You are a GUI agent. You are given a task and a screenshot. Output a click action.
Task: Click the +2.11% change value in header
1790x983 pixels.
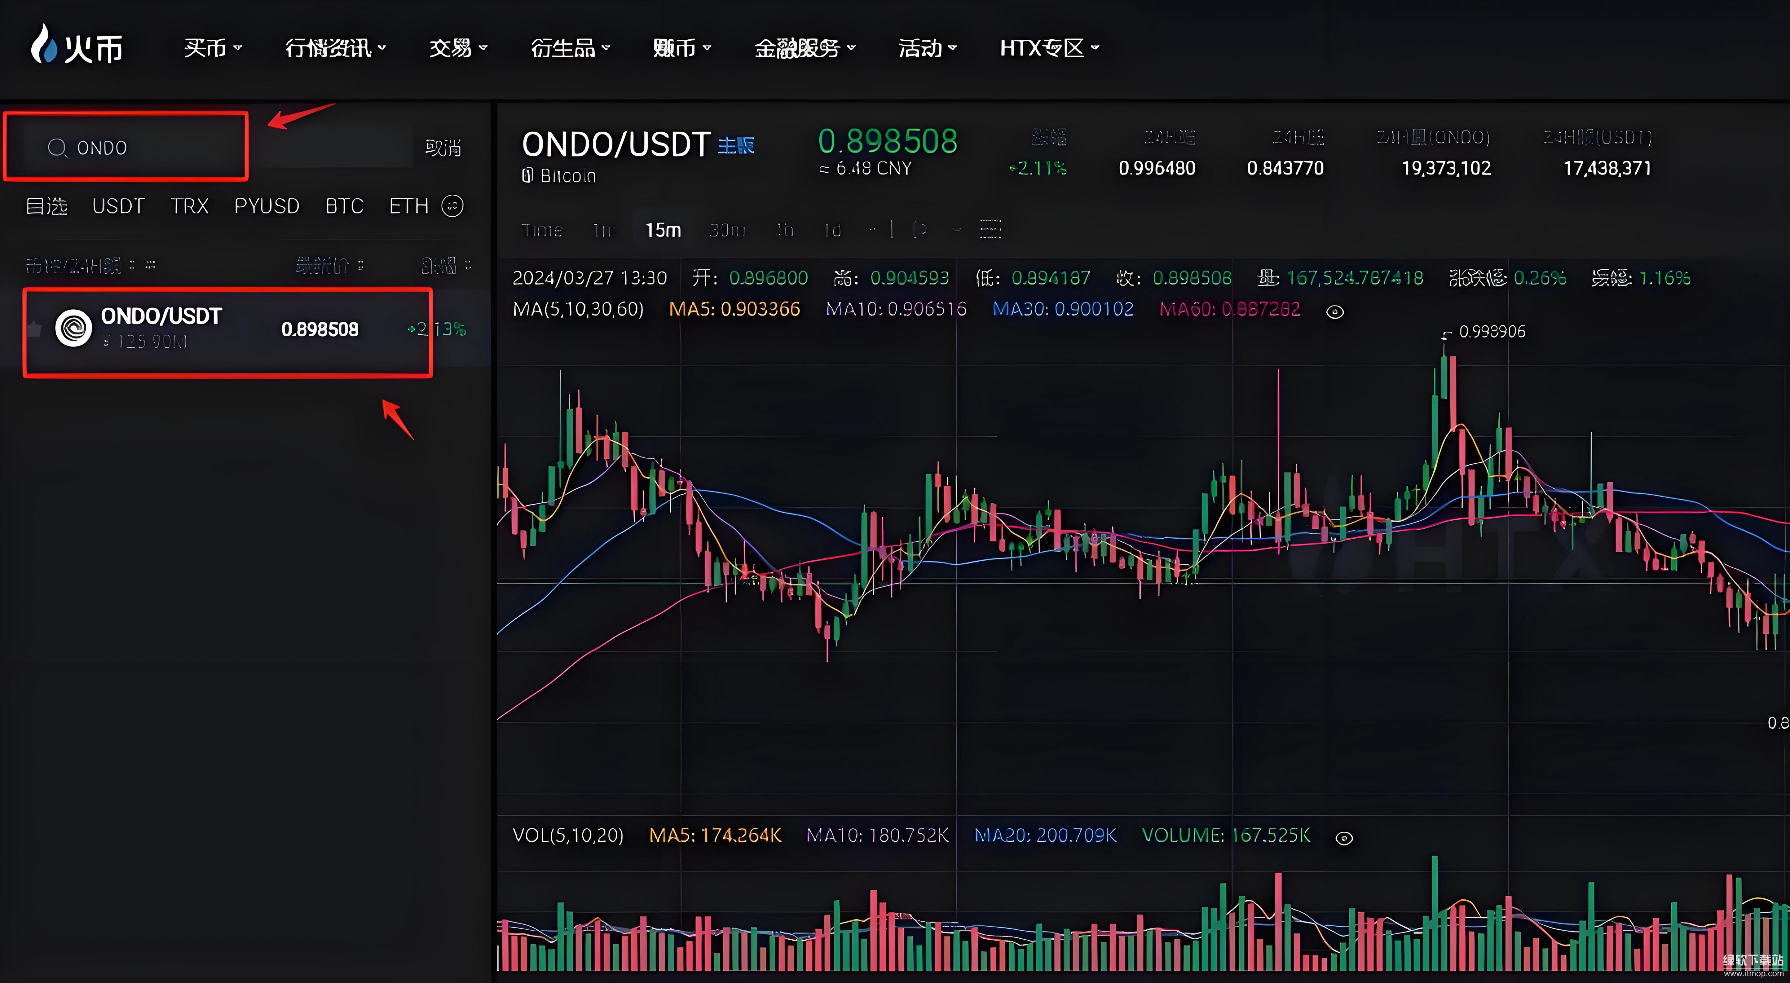point(1038,168)
